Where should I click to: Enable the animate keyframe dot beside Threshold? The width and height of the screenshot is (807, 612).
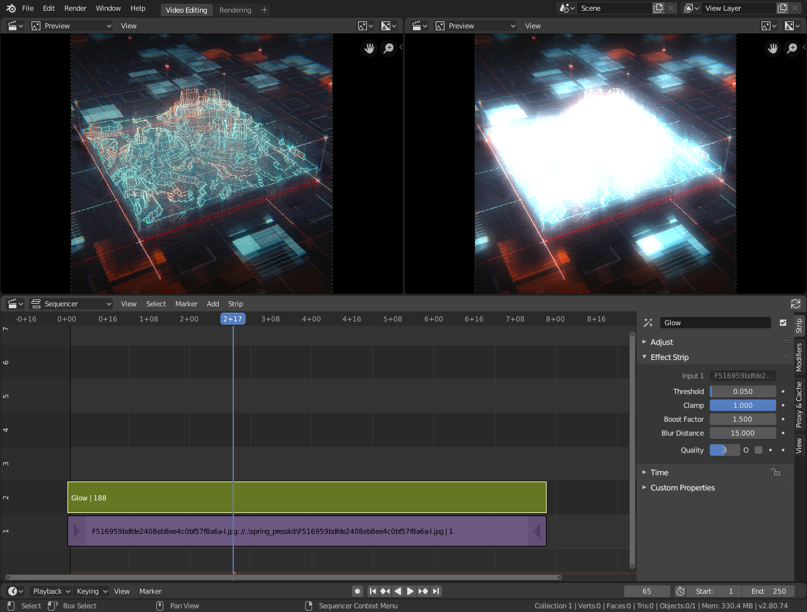click(x=784, y=391)
